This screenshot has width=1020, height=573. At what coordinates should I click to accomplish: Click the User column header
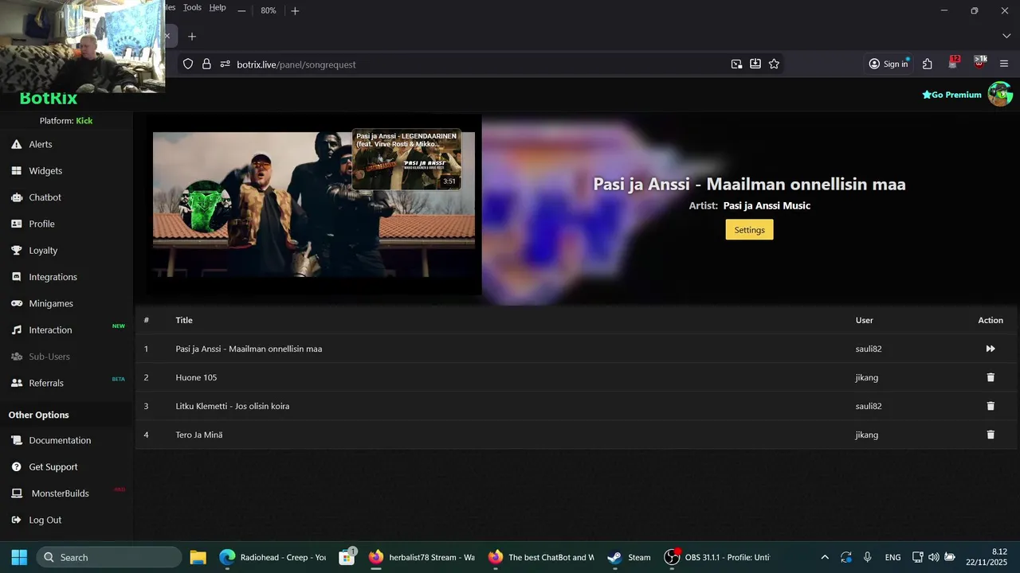(865, 320)
